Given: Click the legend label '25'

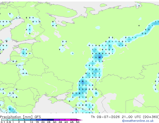Looking at the screenshot, I should (49, 122).
